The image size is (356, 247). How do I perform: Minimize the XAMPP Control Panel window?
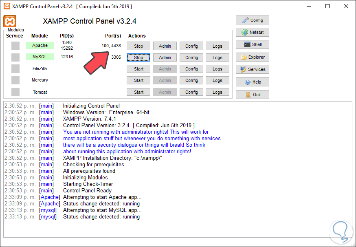tap(309, 6)
